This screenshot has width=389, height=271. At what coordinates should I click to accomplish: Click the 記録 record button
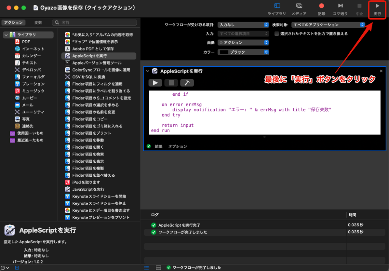point(321,9)
